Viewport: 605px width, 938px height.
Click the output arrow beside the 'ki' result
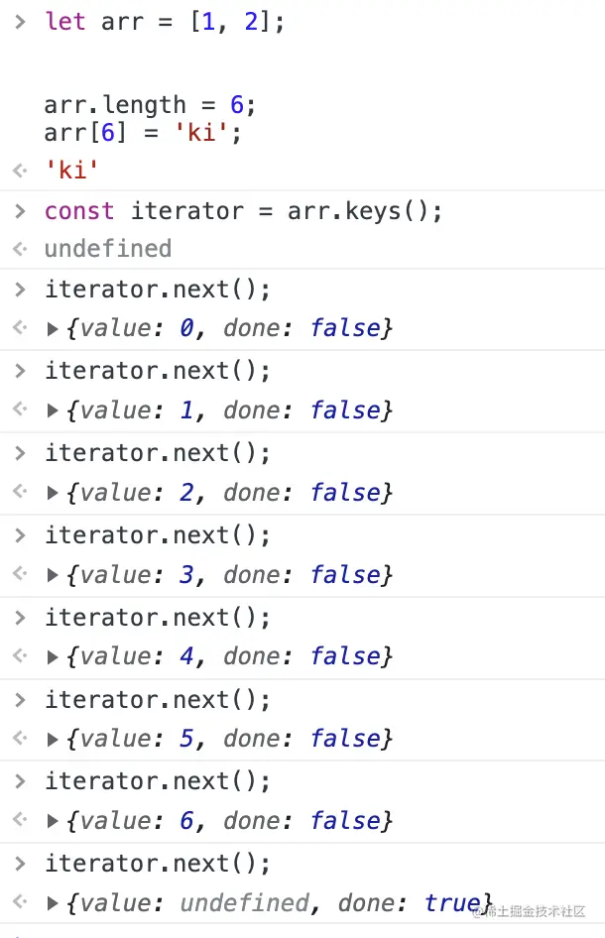(20, 171)
